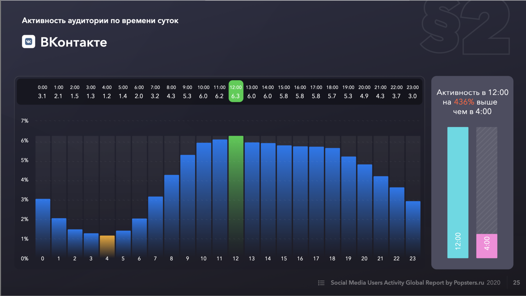Click the VK logo icon
Image resolution: width=526 pixels, height=296 pixels.
[x=28, y=42]
